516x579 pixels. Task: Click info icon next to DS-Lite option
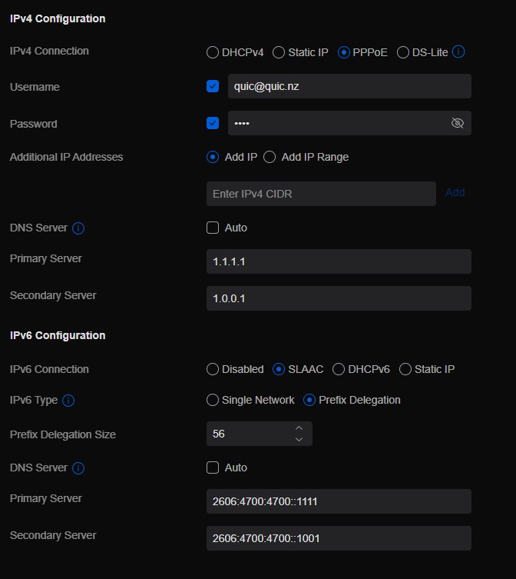point(459,52)
